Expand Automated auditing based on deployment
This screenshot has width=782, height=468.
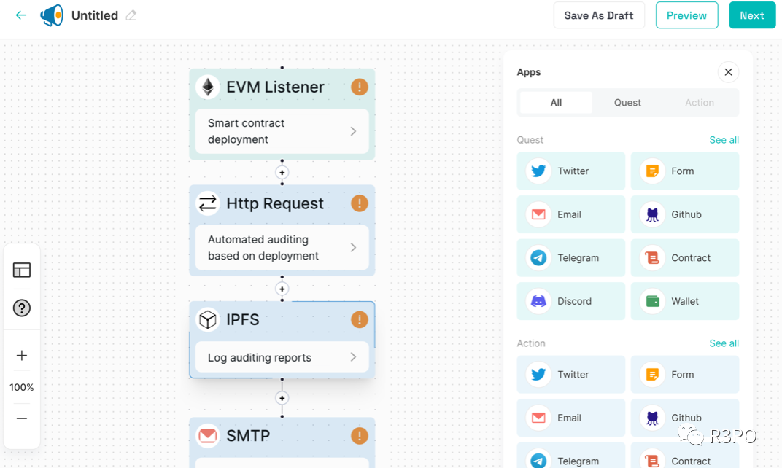353,247
